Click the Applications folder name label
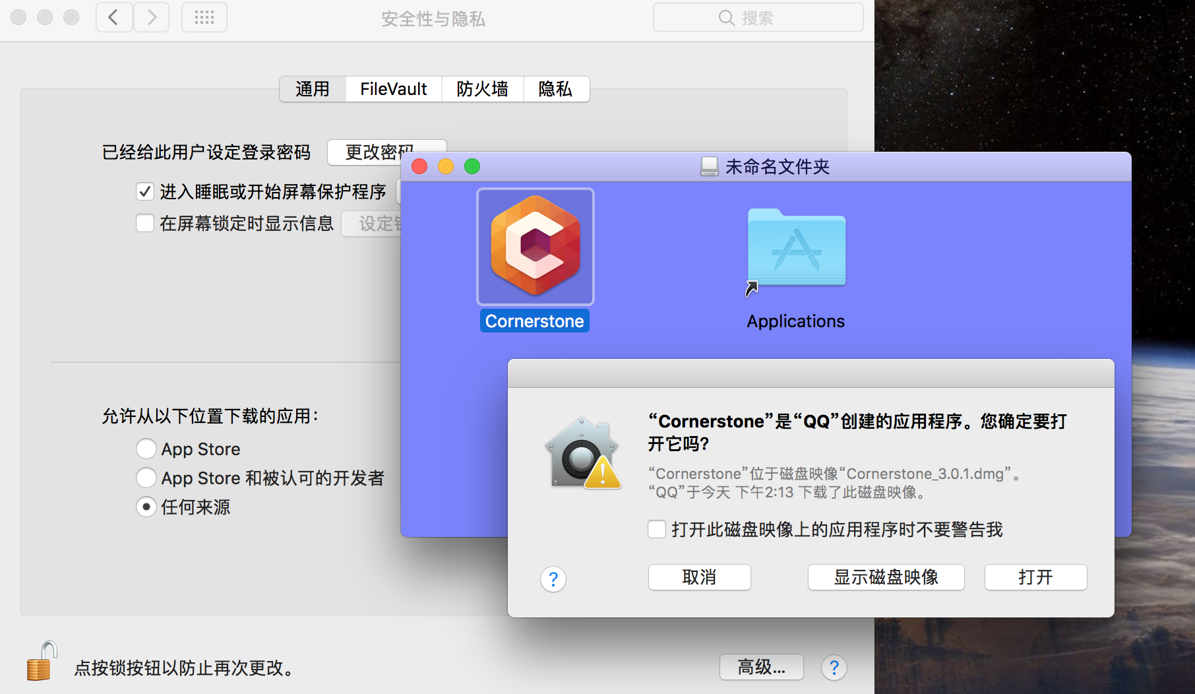1195x694 pixels. pyautogui.click(x=796, y=321)
